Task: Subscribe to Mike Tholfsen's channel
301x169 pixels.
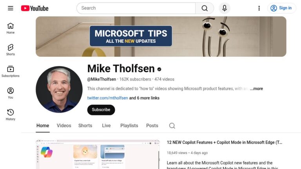Action: 101,110
